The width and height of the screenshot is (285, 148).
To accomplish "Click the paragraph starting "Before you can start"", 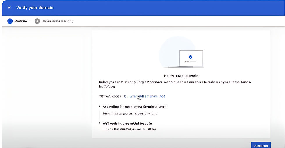I will tap(175, 84).
